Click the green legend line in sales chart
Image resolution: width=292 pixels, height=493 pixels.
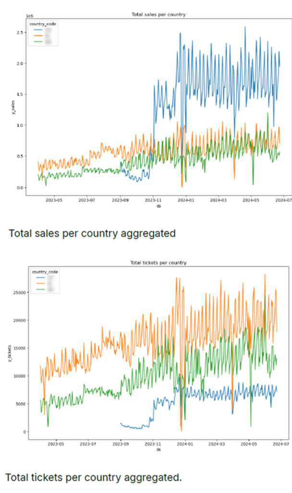37,42
